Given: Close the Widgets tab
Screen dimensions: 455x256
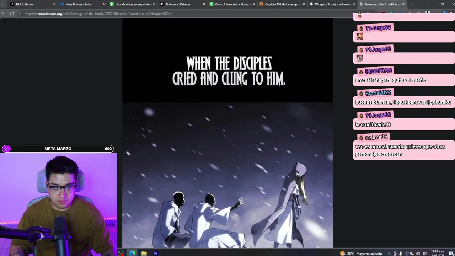Looking at the screenshot, I should click(353, 4).
